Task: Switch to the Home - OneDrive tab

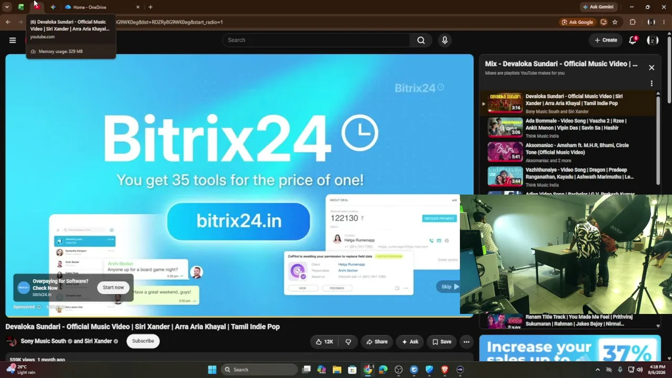Action: [102, 7]
